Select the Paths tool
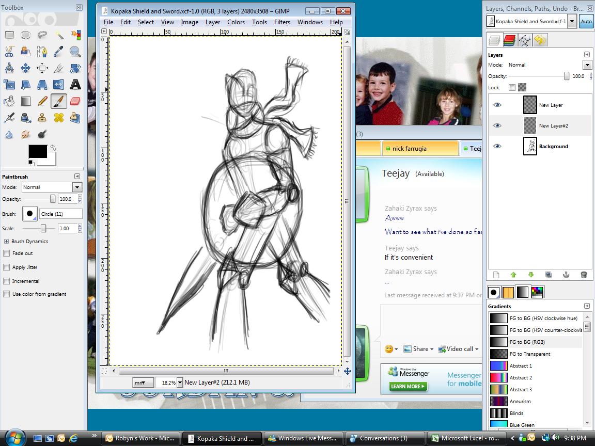595x446 pixels. [42, 51]
